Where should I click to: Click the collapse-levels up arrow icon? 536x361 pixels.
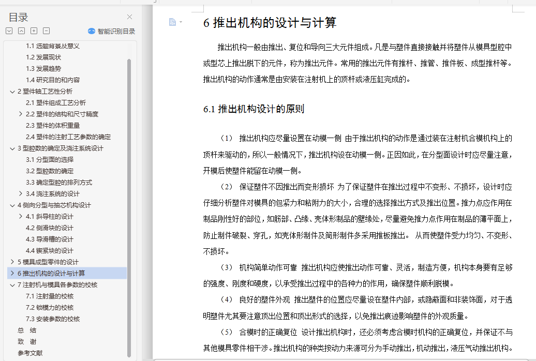tap(22, 31)
